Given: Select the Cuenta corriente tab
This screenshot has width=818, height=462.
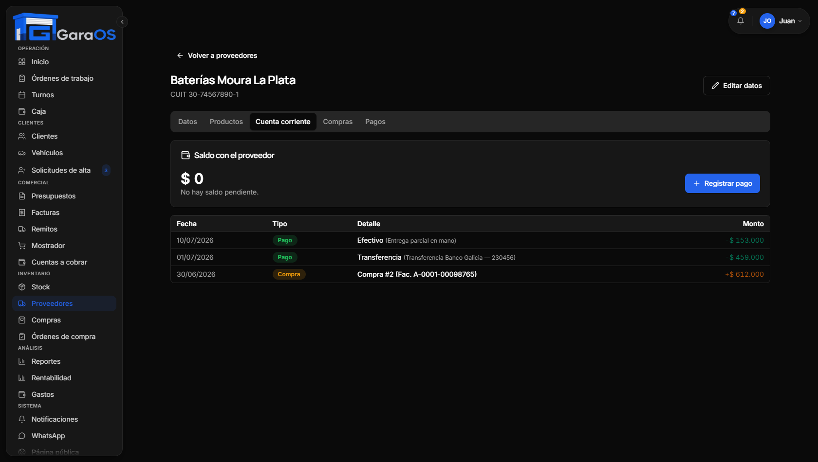Looking at the screenshot, I should click(x=283, y=122).
